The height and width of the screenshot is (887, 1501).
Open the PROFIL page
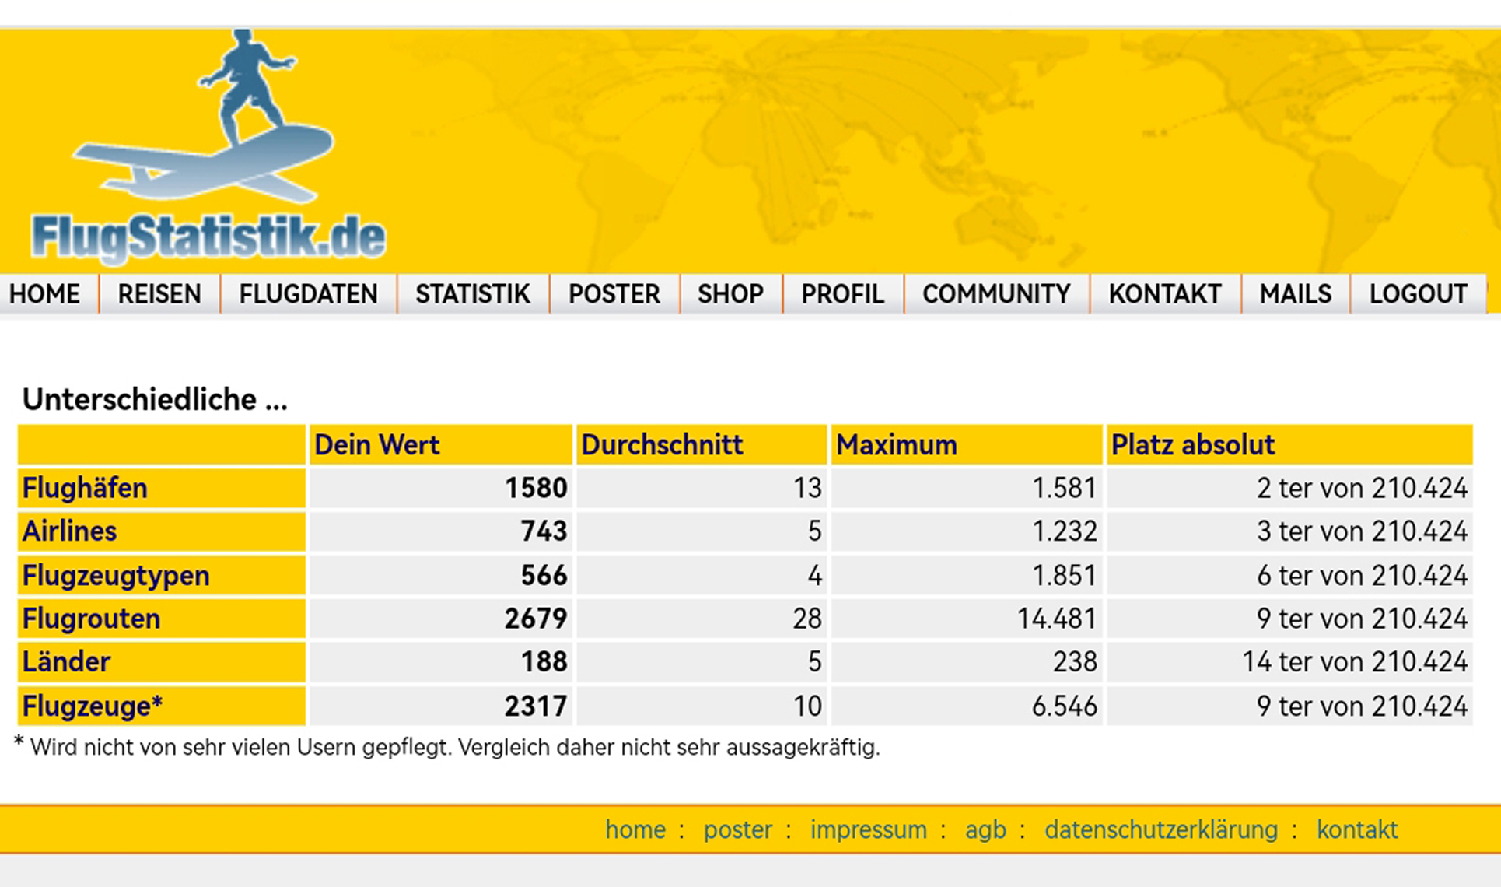click(842, 294)
